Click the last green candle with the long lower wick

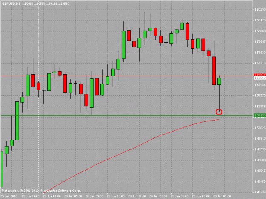click(219, 81)
